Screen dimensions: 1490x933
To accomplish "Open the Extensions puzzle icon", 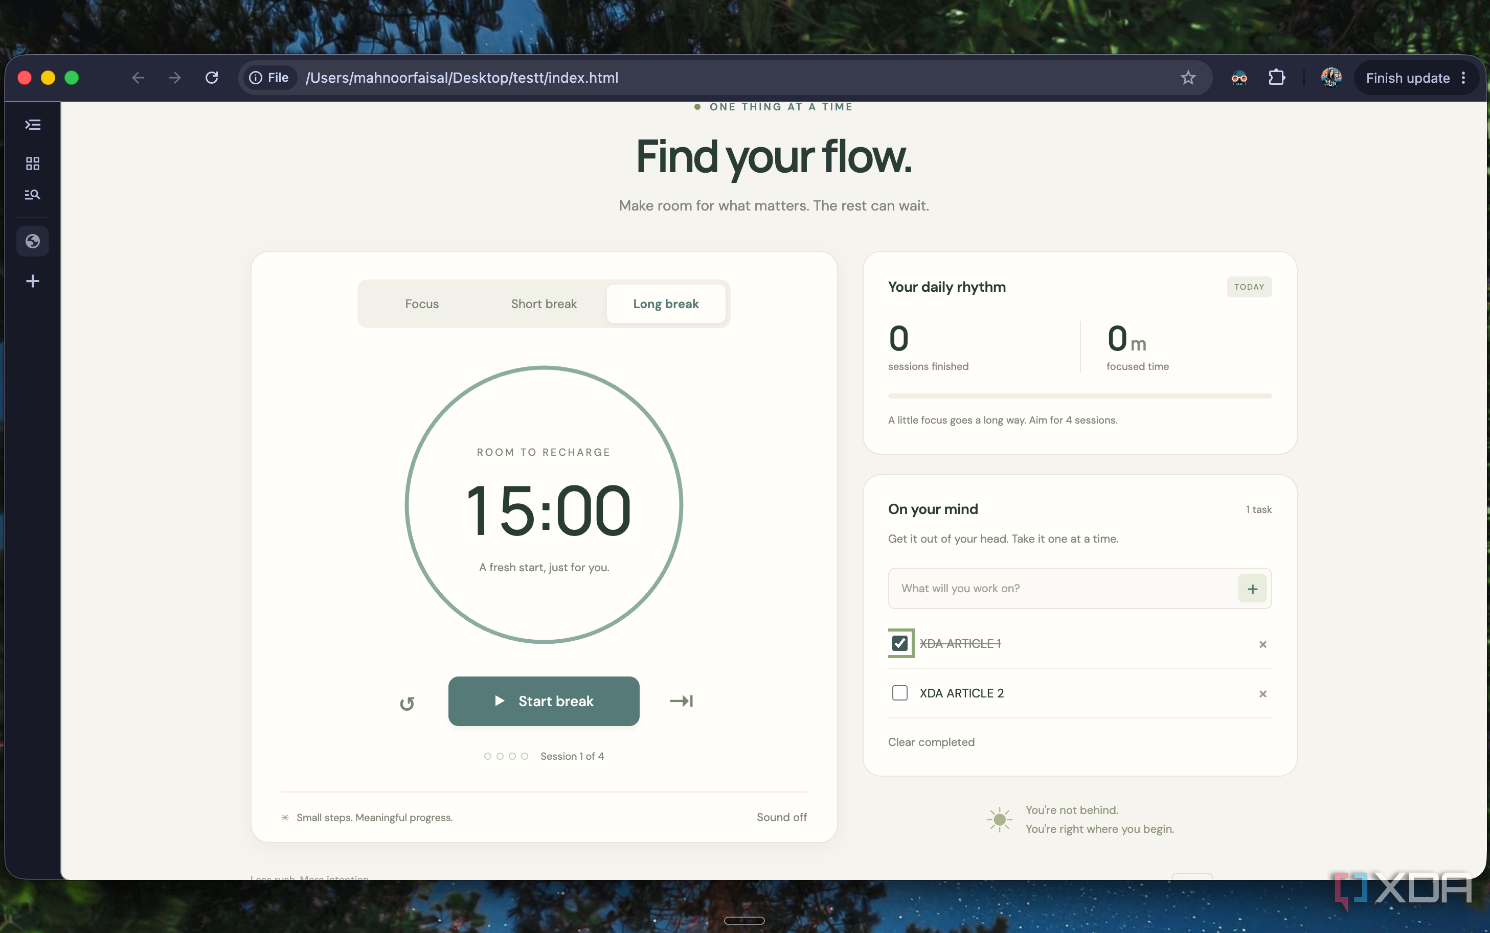I will [x=1276, y=78].
